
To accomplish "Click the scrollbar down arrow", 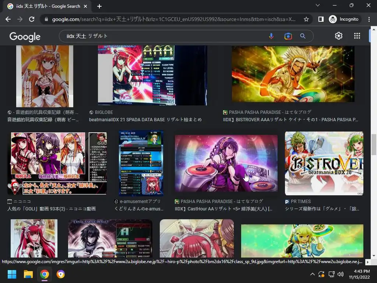I will pos(374,256).
